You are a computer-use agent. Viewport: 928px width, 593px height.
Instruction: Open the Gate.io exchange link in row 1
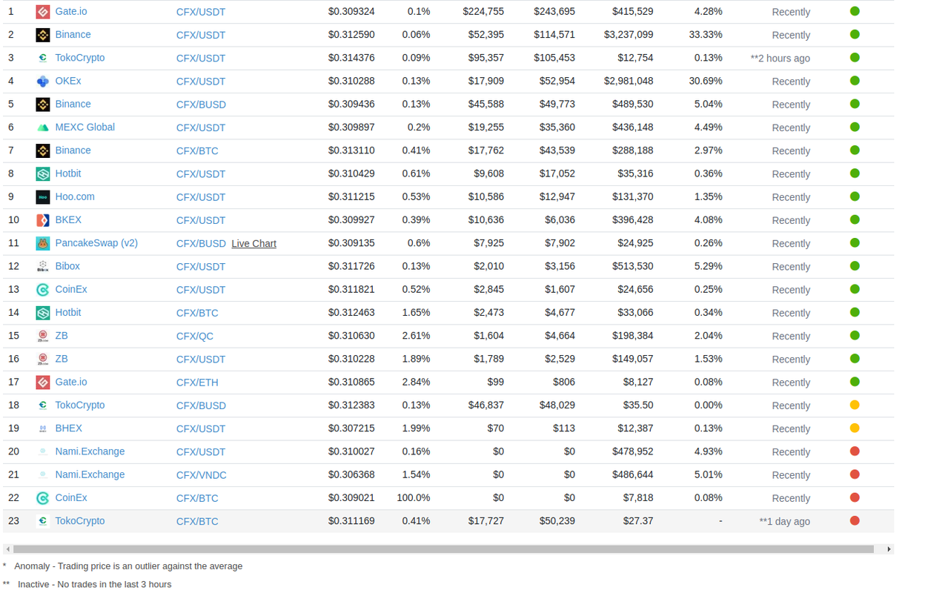point(71,11)
